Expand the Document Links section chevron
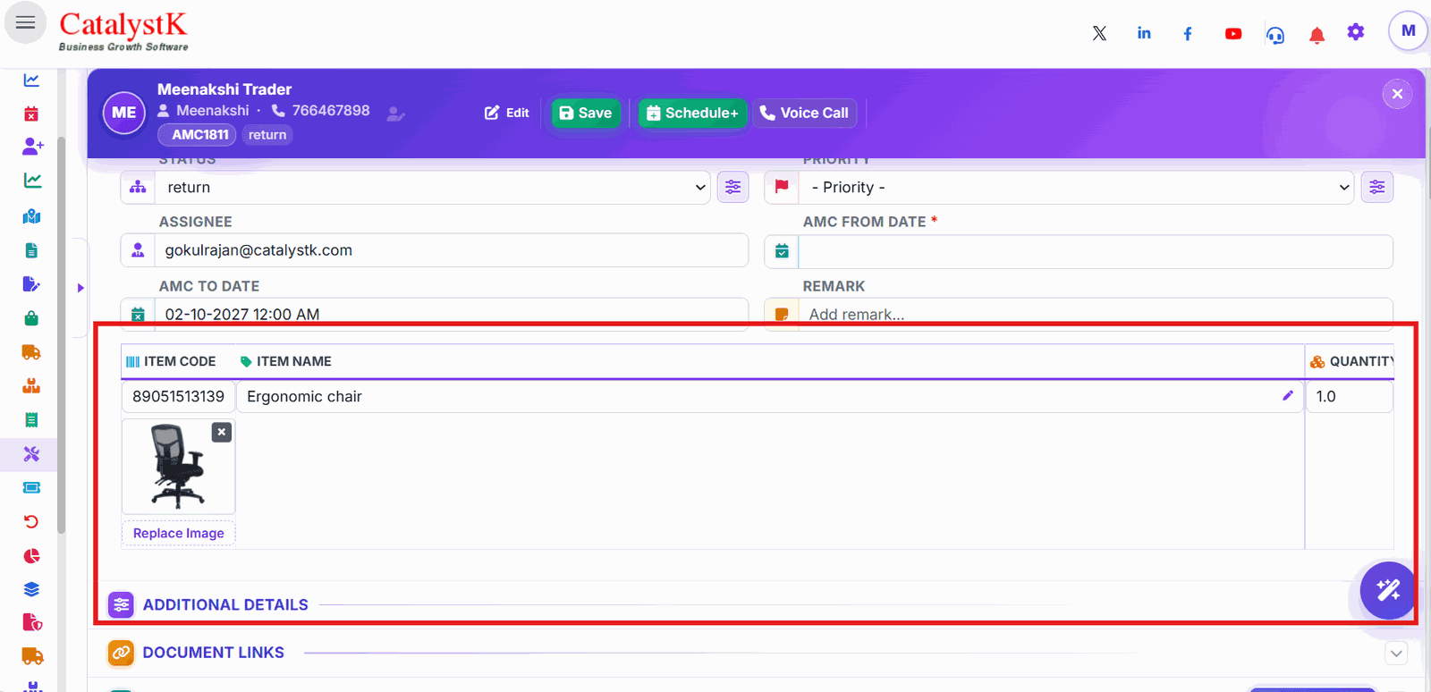The image size is (1431, 692). 1396,654
